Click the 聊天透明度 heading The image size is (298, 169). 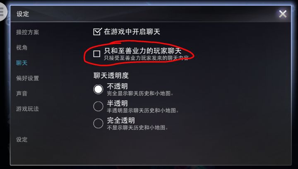coord(111,75)
